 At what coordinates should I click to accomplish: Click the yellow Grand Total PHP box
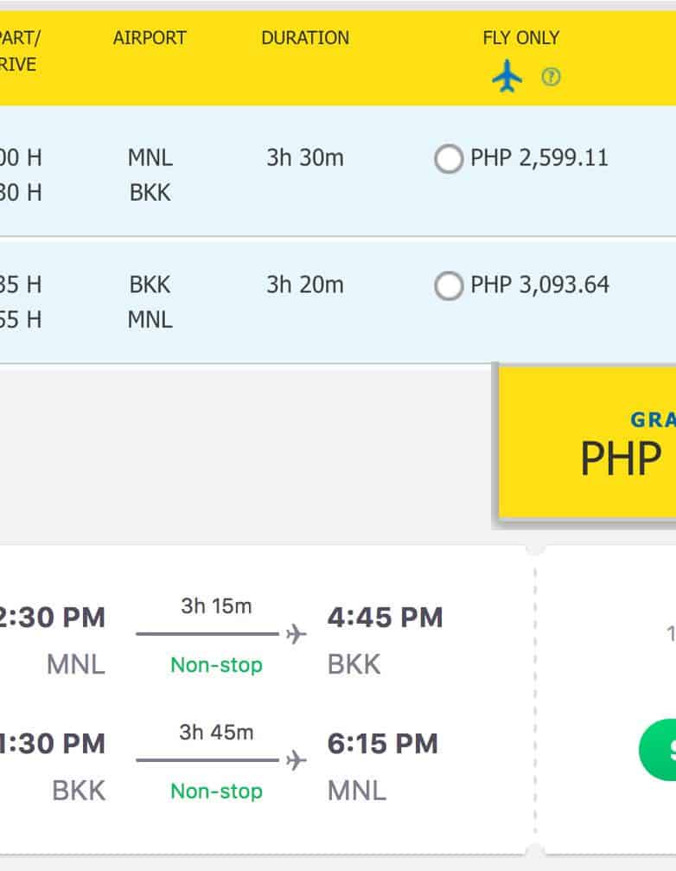coord(588,443)
